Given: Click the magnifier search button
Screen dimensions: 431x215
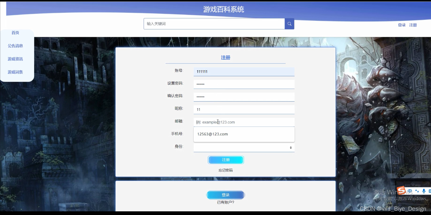Looking at the screenshot, I should 289,24.
